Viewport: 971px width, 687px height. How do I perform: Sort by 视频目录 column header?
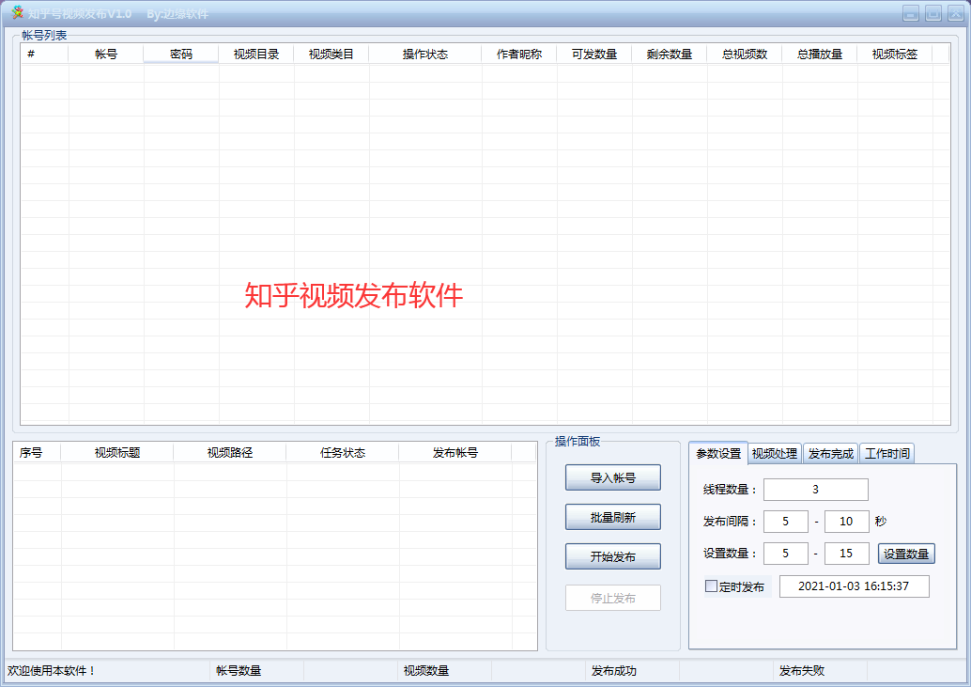256,54
